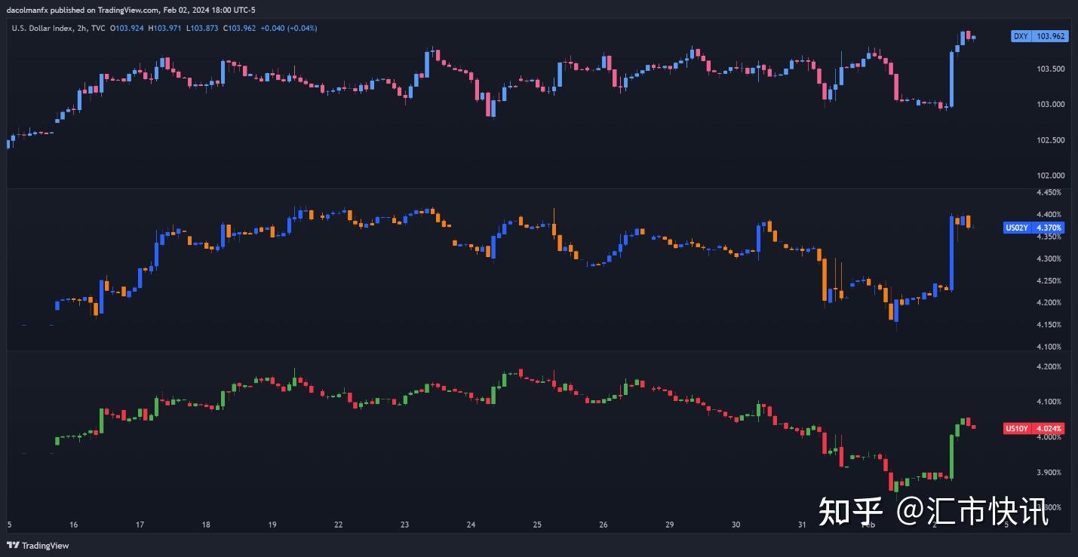Click the 103.500 price axis level
The height and width of the screenshot is (557, 1078).
pos(1051,69)
